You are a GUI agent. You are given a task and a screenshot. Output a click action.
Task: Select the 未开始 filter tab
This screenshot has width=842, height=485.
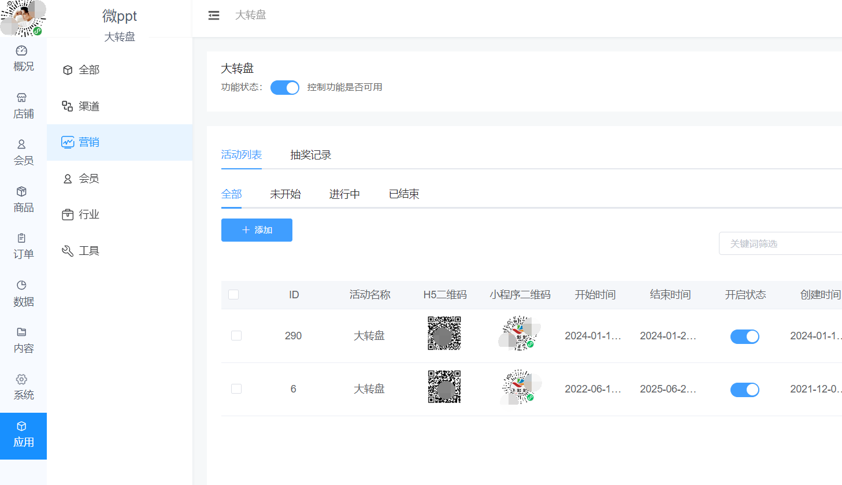(285, 194)
